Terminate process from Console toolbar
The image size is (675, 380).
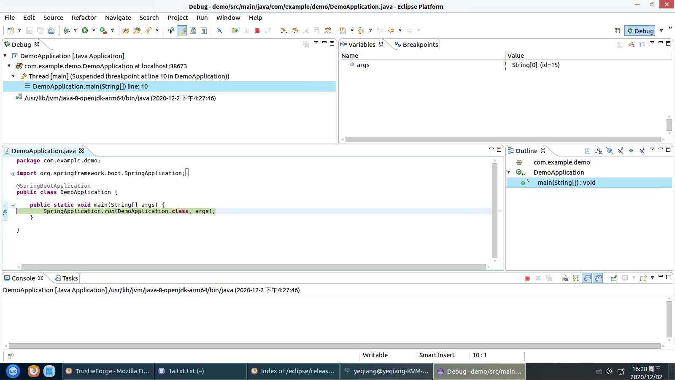527,278
